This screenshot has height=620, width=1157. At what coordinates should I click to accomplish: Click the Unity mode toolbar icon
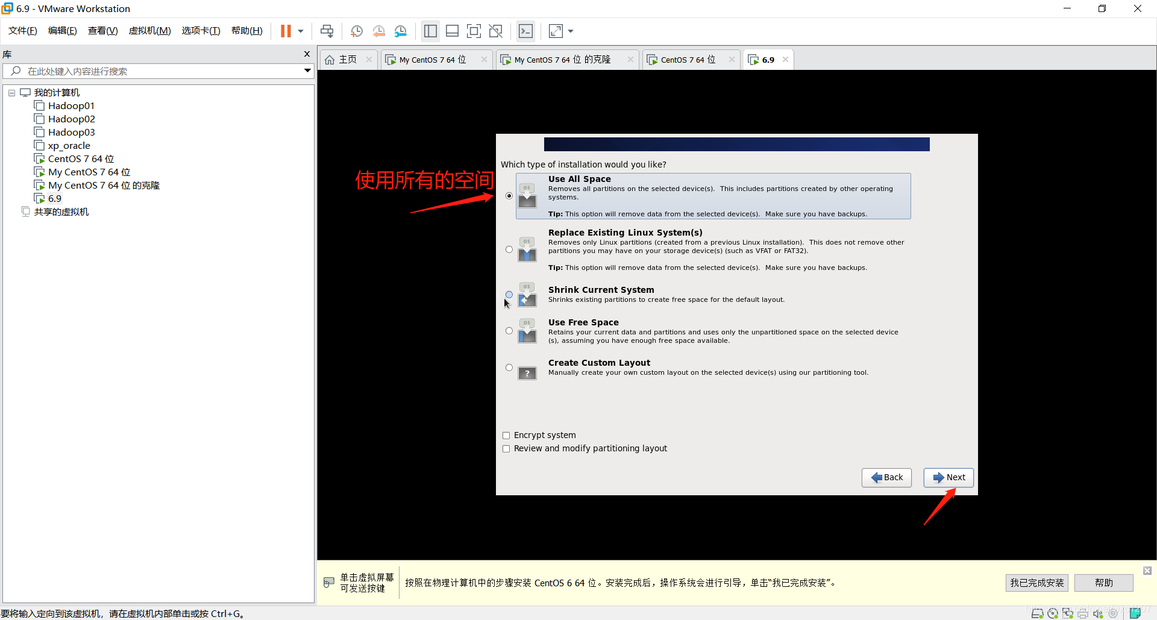[496, 31]
